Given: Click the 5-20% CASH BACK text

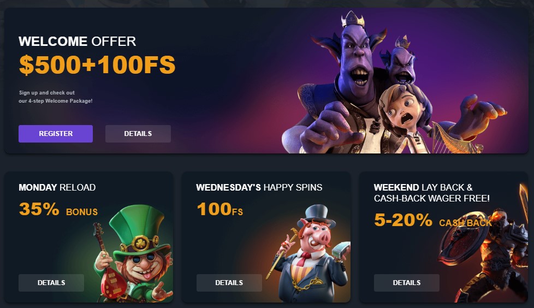Looking at the screenshot, I should point(433,220).
